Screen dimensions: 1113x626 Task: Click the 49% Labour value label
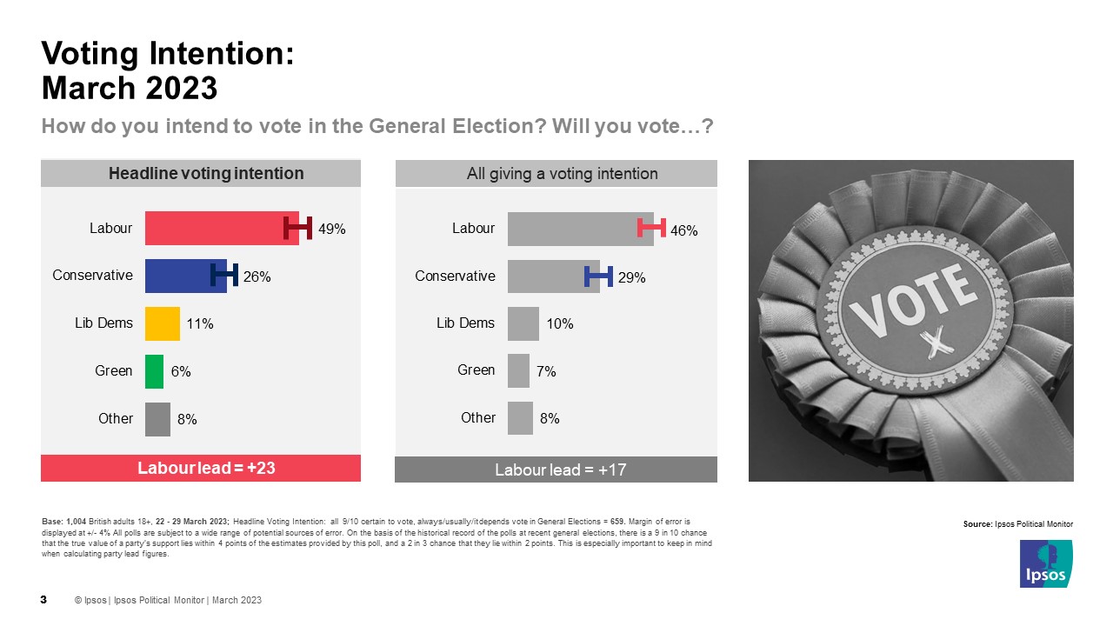click(332, 230)
